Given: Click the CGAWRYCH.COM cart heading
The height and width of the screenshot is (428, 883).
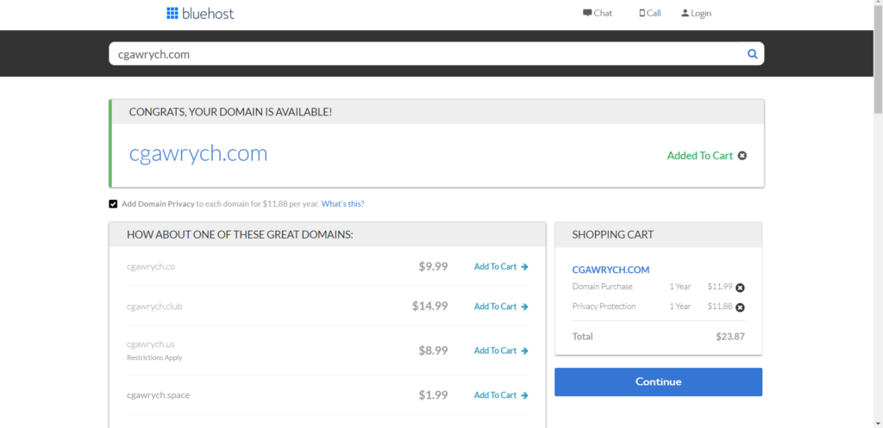Looking at the screenshot, I should pos(611,270).
